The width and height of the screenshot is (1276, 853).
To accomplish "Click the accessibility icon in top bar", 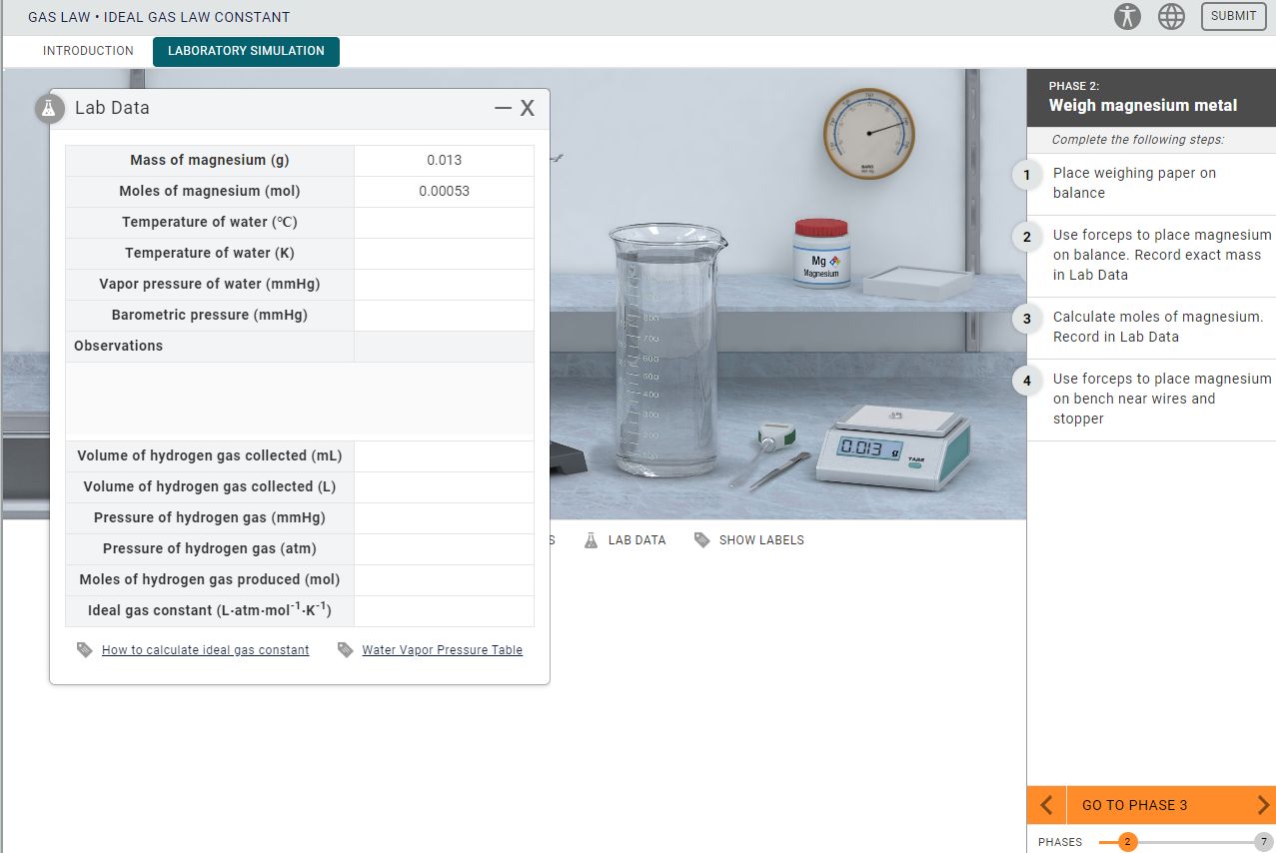I will [1127, 16].
